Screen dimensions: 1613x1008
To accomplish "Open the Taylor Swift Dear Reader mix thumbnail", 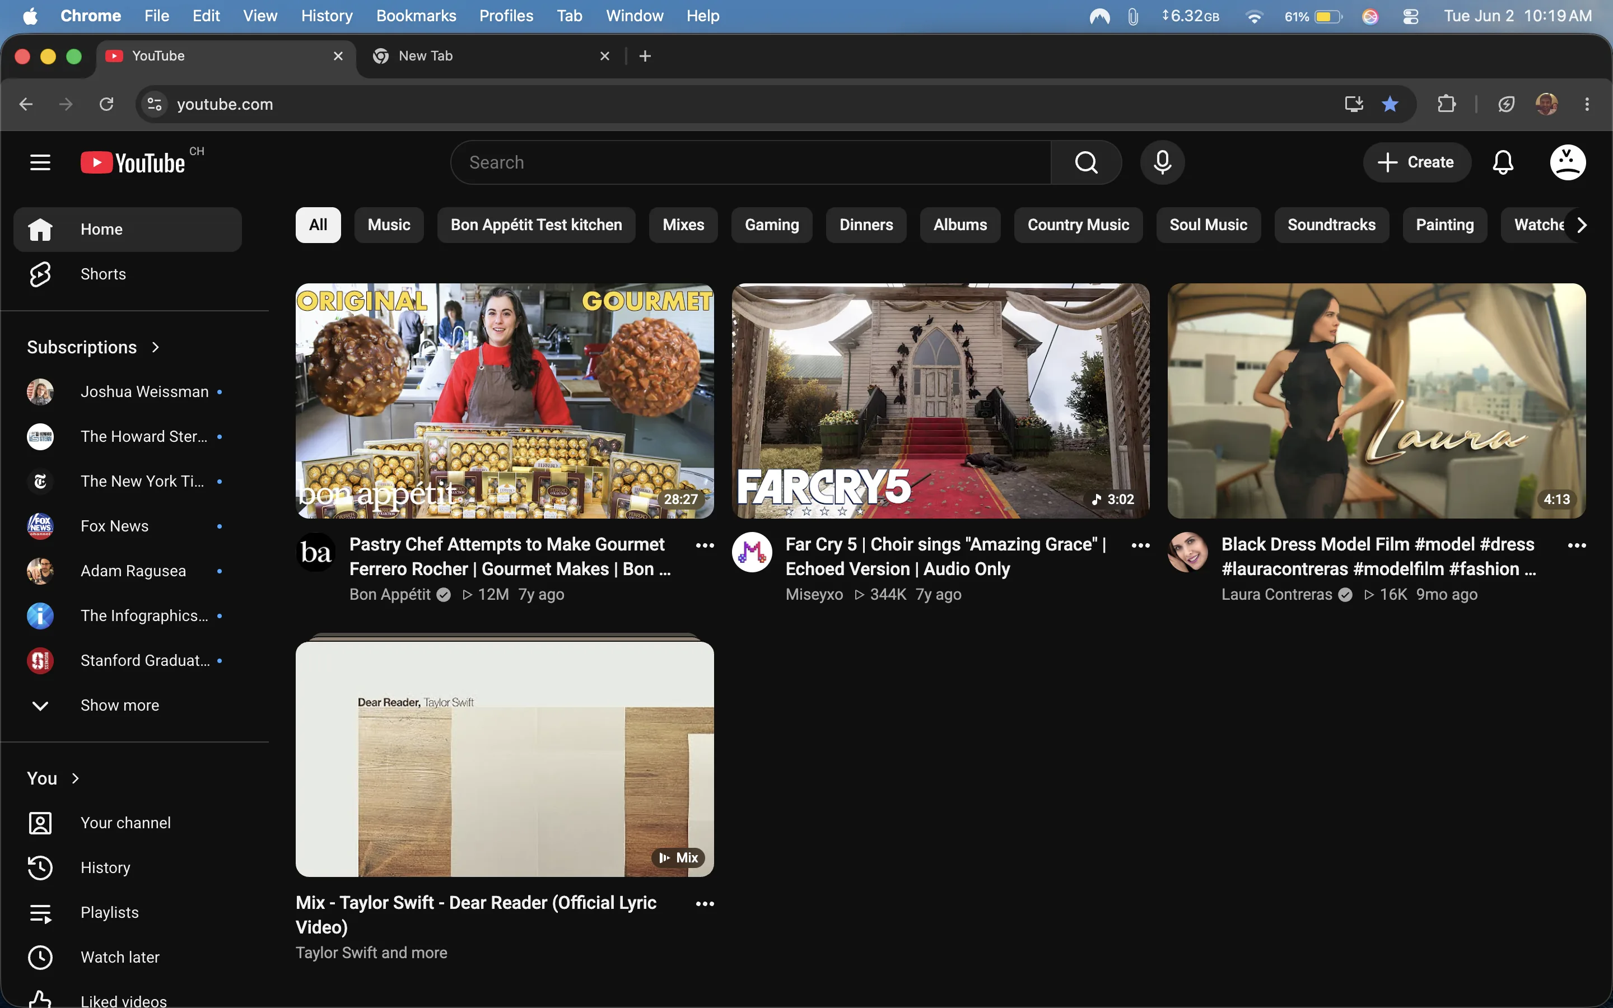I will coord(505,759).
